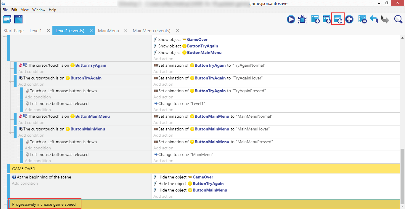
Task: Add a new event using the toolbar
Action: click(x=315, y=20)
